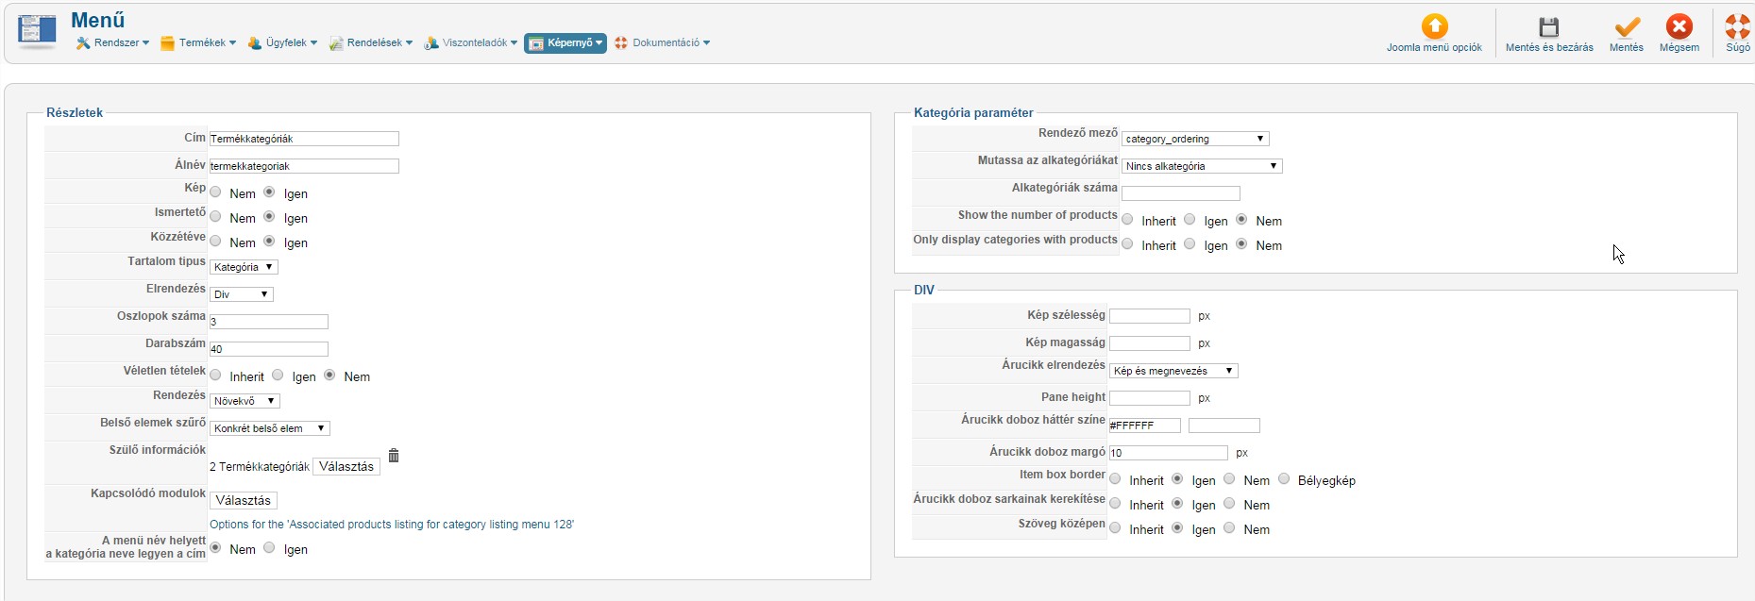Click the Oszlopok száma input field

pyautogui.click(x=268, y=322)
